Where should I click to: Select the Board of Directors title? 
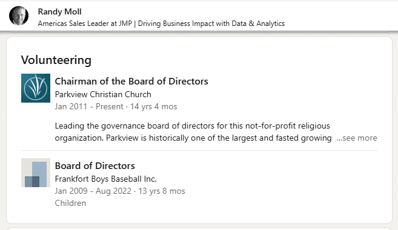95,166
